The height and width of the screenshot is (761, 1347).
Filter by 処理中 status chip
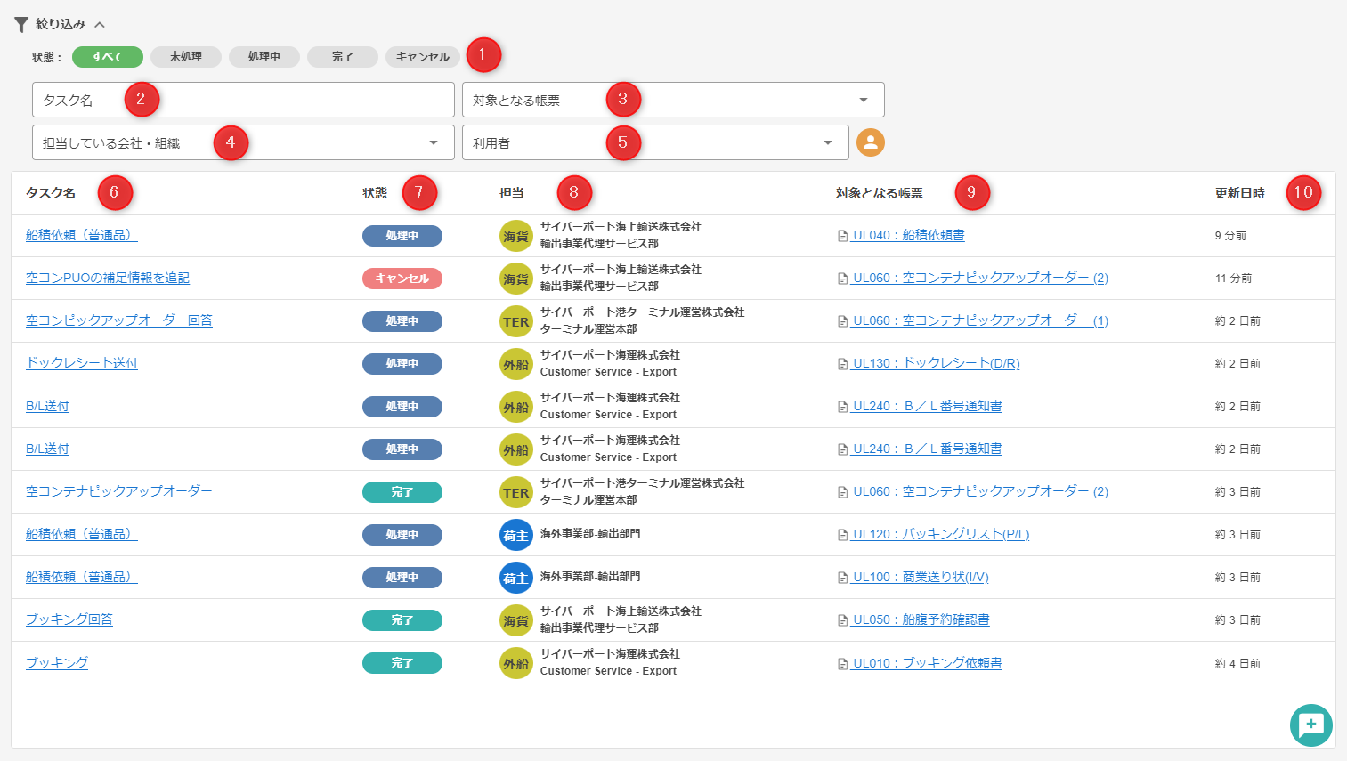[x=264, y=57]
